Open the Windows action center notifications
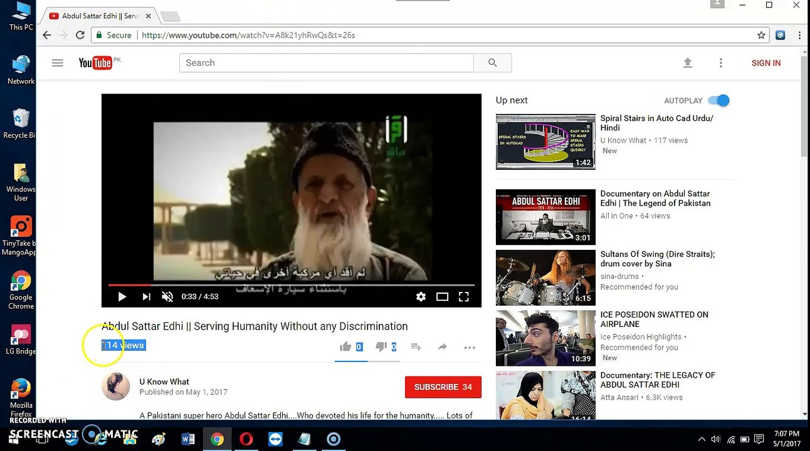The width and height of the screenshot is (810, 451). point(759,439)
